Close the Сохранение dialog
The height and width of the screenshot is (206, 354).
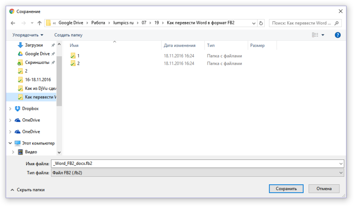pos(340,12)
